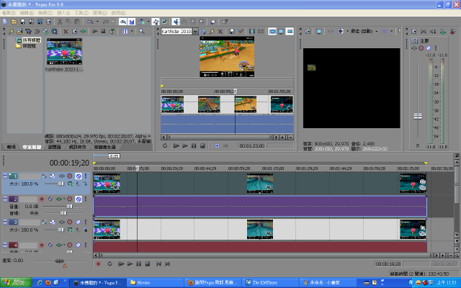Click the Undo arrow icon
The width and height of the screenshot is (461, 288).
pyautogui.click(x=90, y=22)
